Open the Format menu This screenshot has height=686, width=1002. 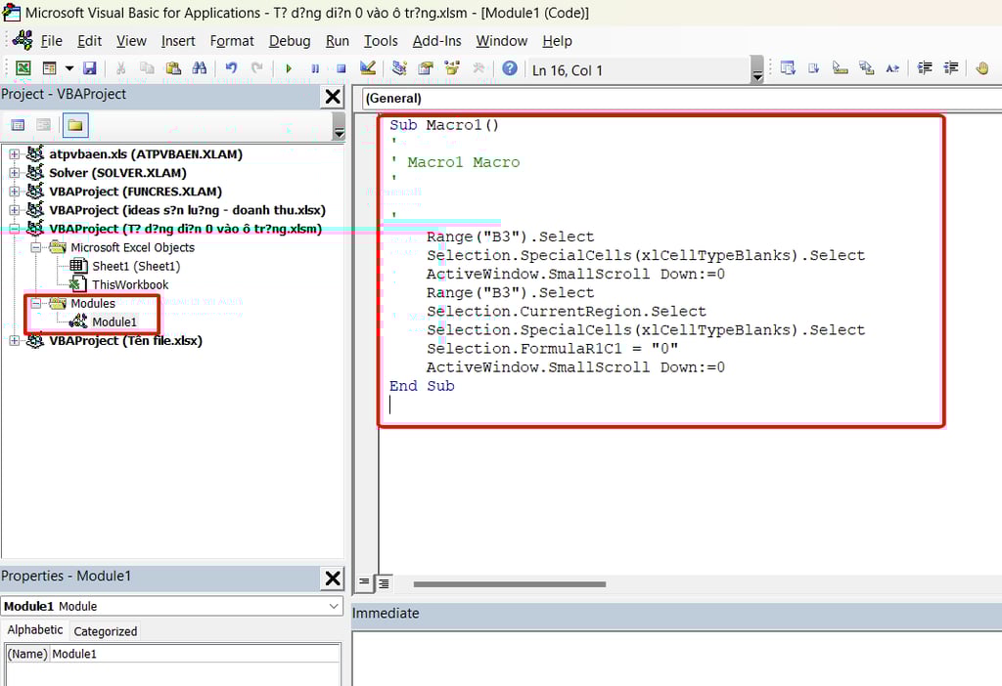[232, 41]
